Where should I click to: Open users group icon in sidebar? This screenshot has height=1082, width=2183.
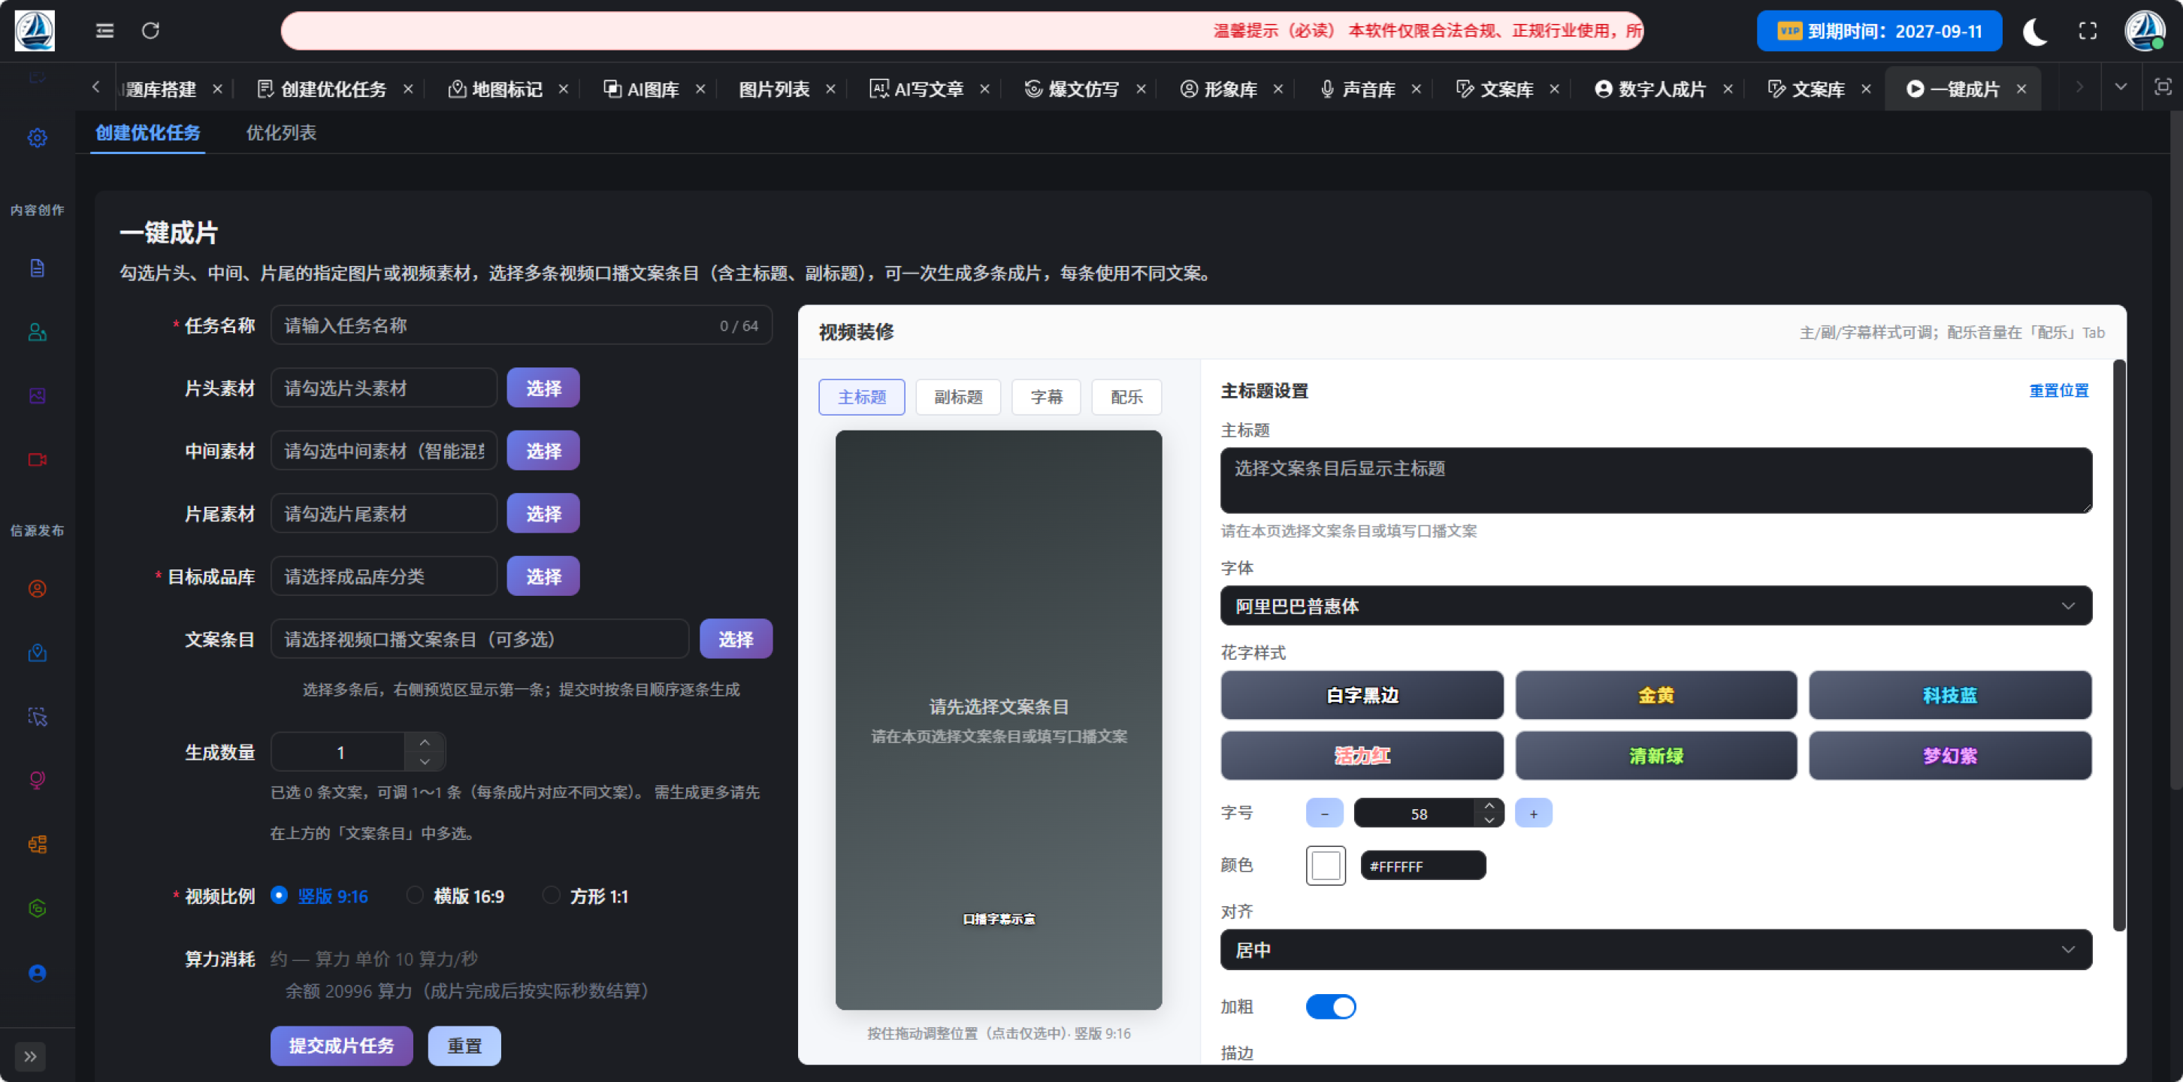38,332
